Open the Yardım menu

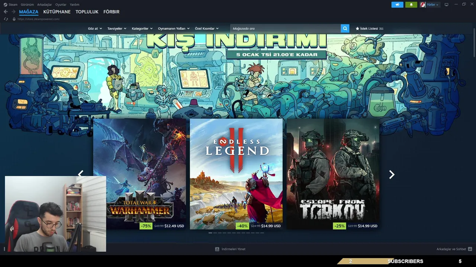(74, 4)
